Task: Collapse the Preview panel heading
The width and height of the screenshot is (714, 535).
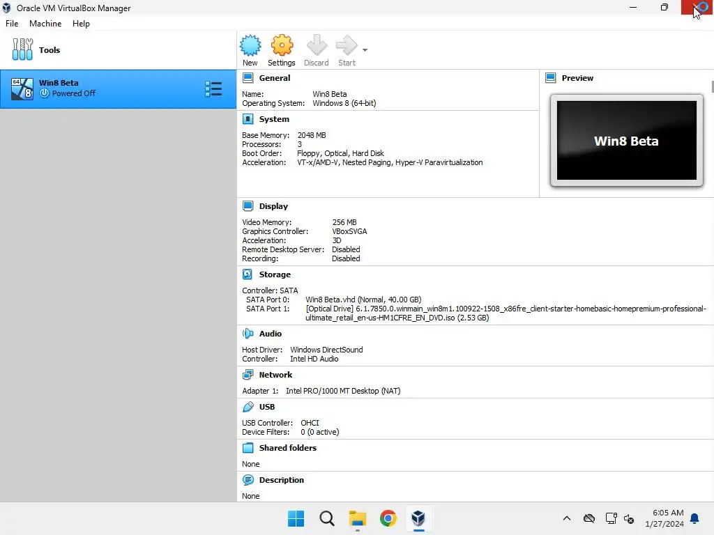Action: click(577, 78)
